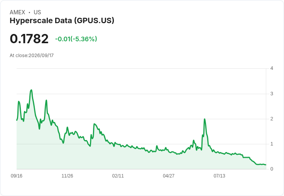Click the -0.01(-5.36%) price change
284x196 pixels.
tap(76, 39)
